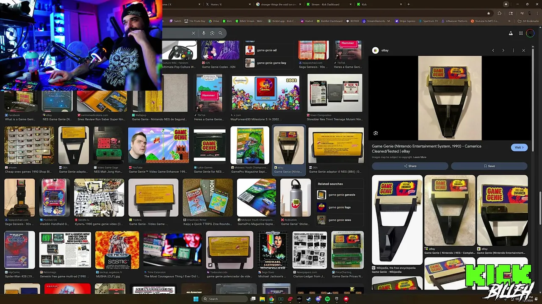Open the Michael Jackson's Moonwalker cover image
This screenshot has width=542, height=304.
click(273, 250)
